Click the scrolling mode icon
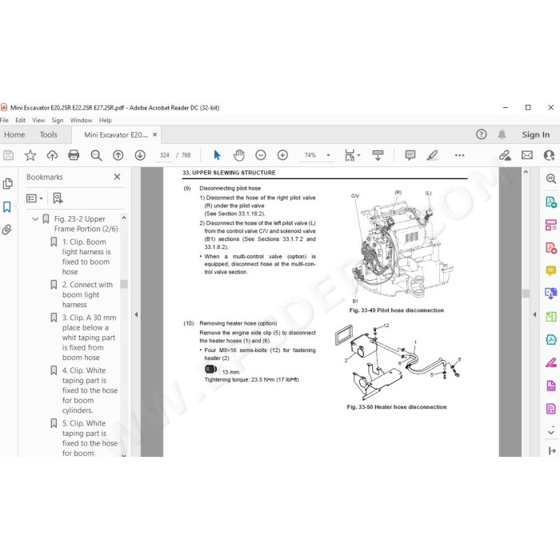The width and height of the screenshot is (560, 560). (378, 155)
